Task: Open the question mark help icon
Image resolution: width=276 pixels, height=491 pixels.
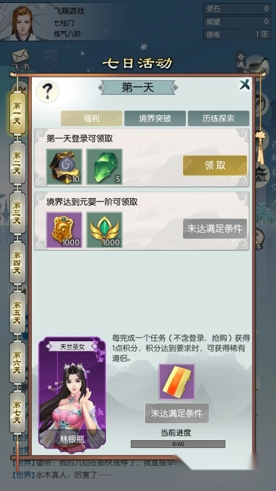Action: coord(48,91)
